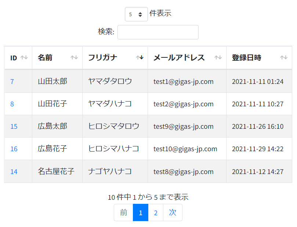Open the 5 件表示 page-size dropdown
Screen dimensions: 297x227
point(136,14)
